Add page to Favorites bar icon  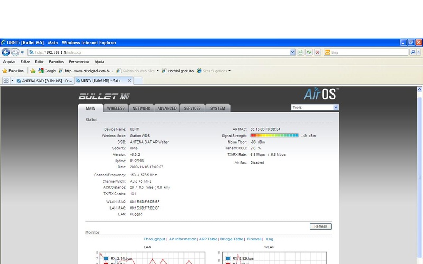tap(33, 71)
